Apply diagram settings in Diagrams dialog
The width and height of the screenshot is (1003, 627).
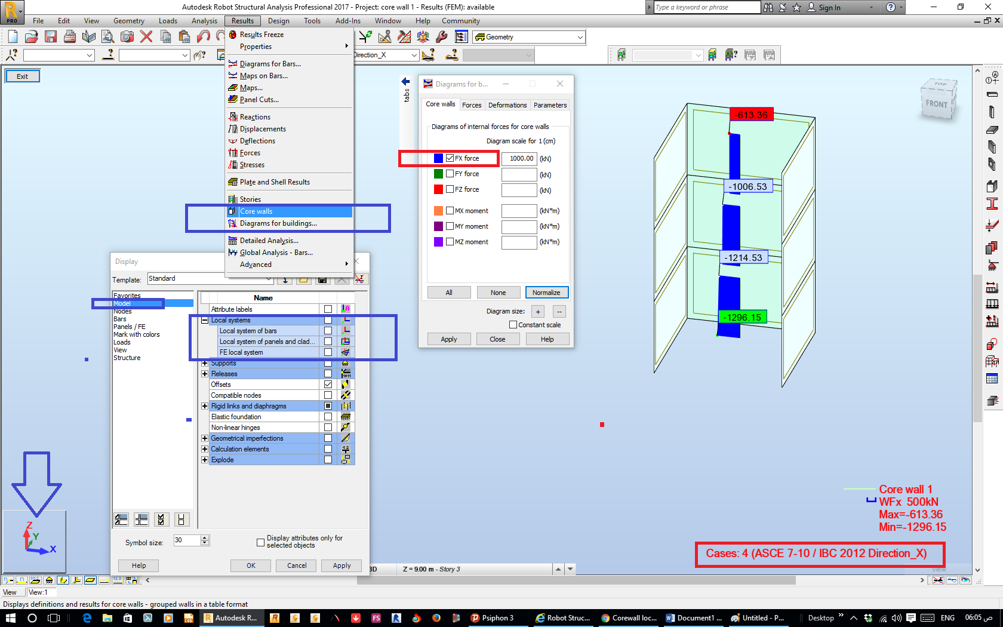click(448, 339)
